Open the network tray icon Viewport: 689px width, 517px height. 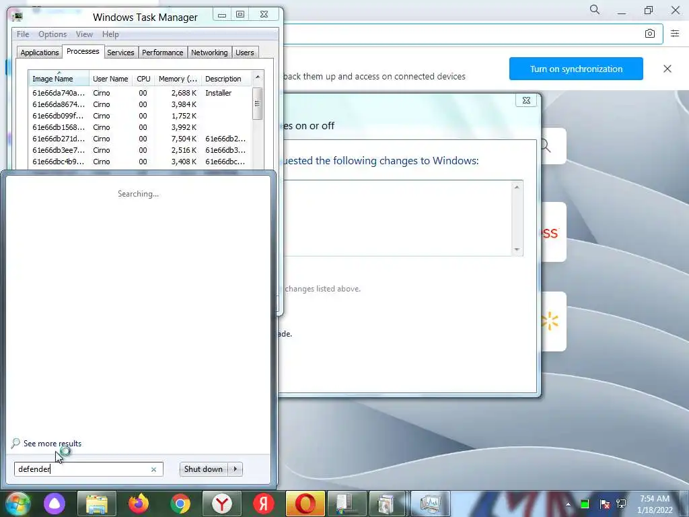coord(621,504)
